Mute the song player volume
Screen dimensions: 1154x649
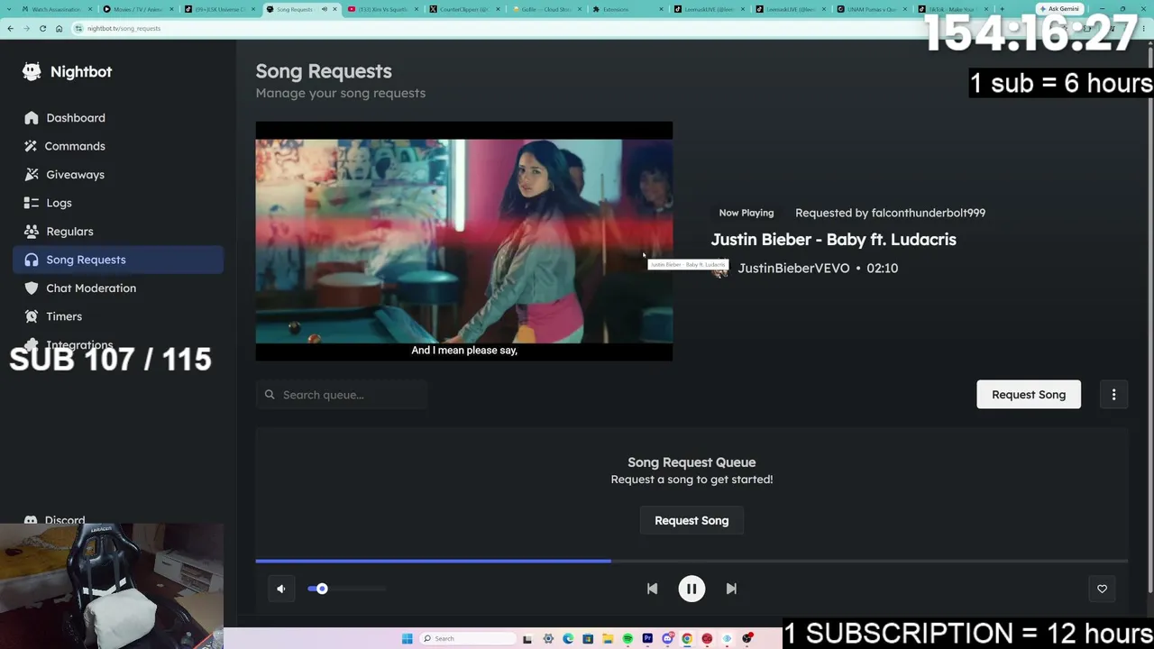click(281, 589)
